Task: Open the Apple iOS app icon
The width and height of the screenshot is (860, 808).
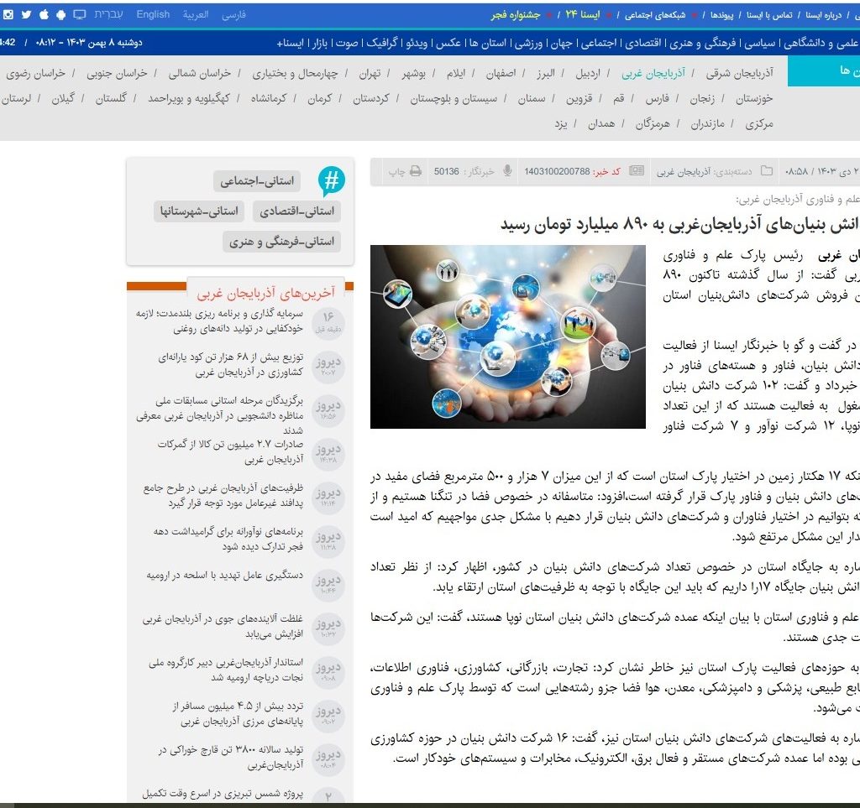Action: pyautogui.click(x=44, y=15)
